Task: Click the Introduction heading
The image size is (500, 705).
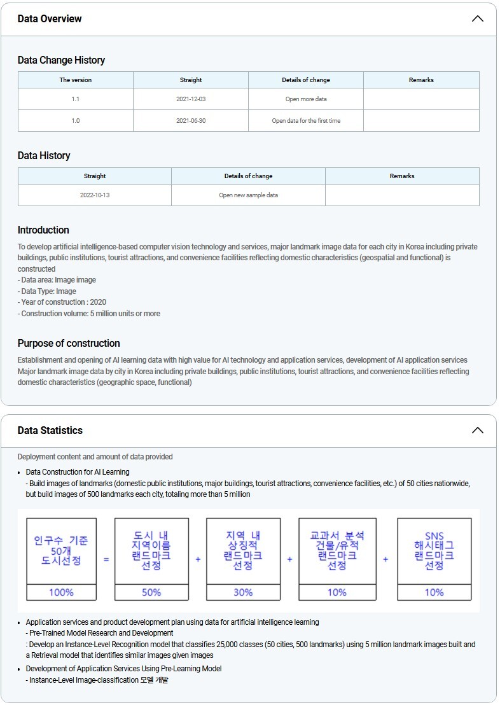Action: [x=43, y=230]
